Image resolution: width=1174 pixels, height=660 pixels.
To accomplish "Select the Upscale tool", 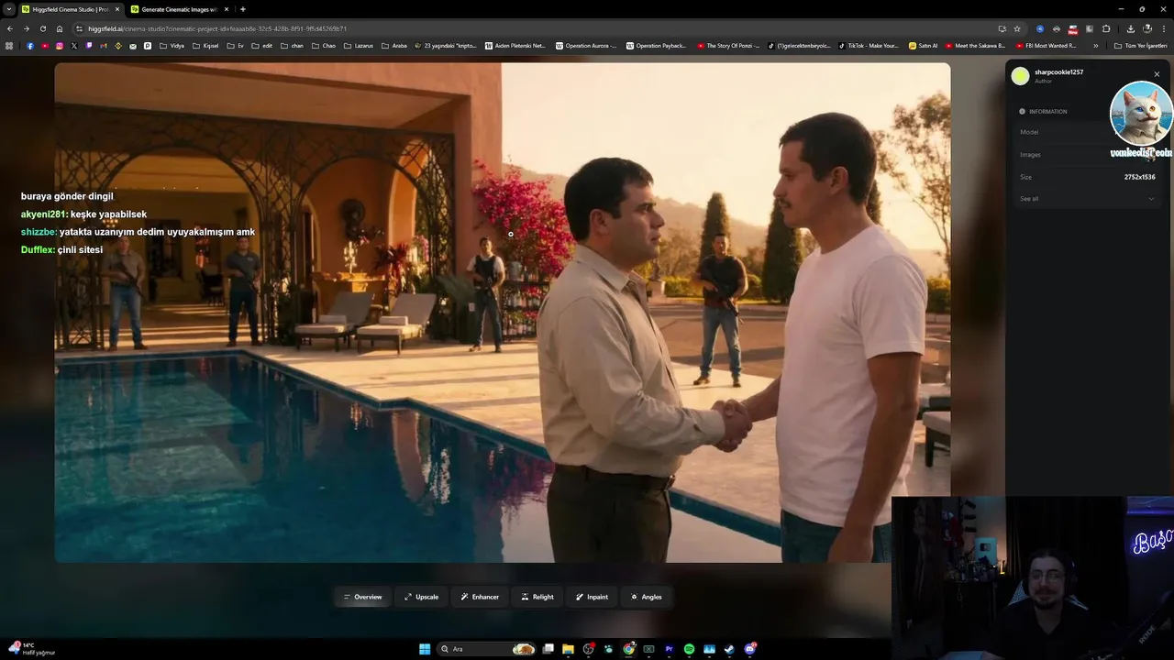I will click(x=421, y=597).
